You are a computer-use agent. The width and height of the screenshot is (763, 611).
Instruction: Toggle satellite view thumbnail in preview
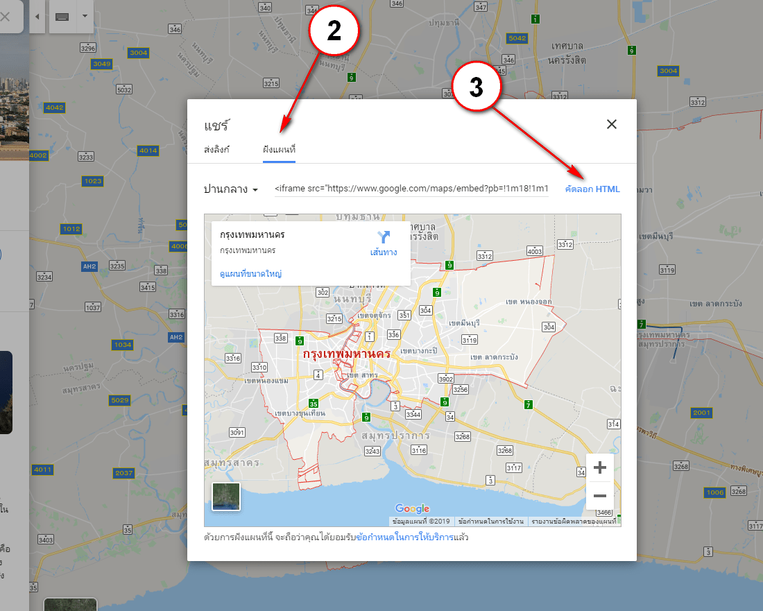coord(226,497)
